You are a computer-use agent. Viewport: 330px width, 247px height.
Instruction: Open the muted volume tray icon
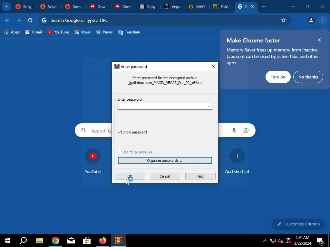coord(281,241)
